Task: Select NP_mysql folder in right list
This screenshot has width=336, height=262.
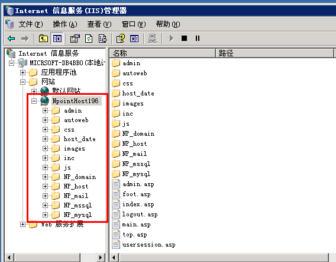Action: click(x=136, y=174)
